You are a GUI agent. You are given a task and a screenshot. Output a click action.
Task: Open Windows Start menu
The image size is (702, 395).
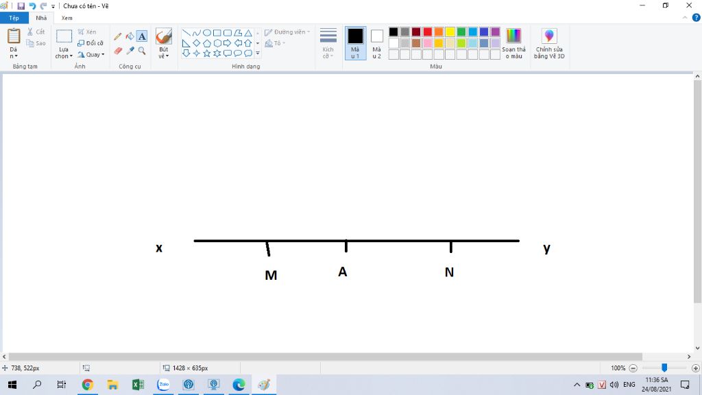[12, 385]
